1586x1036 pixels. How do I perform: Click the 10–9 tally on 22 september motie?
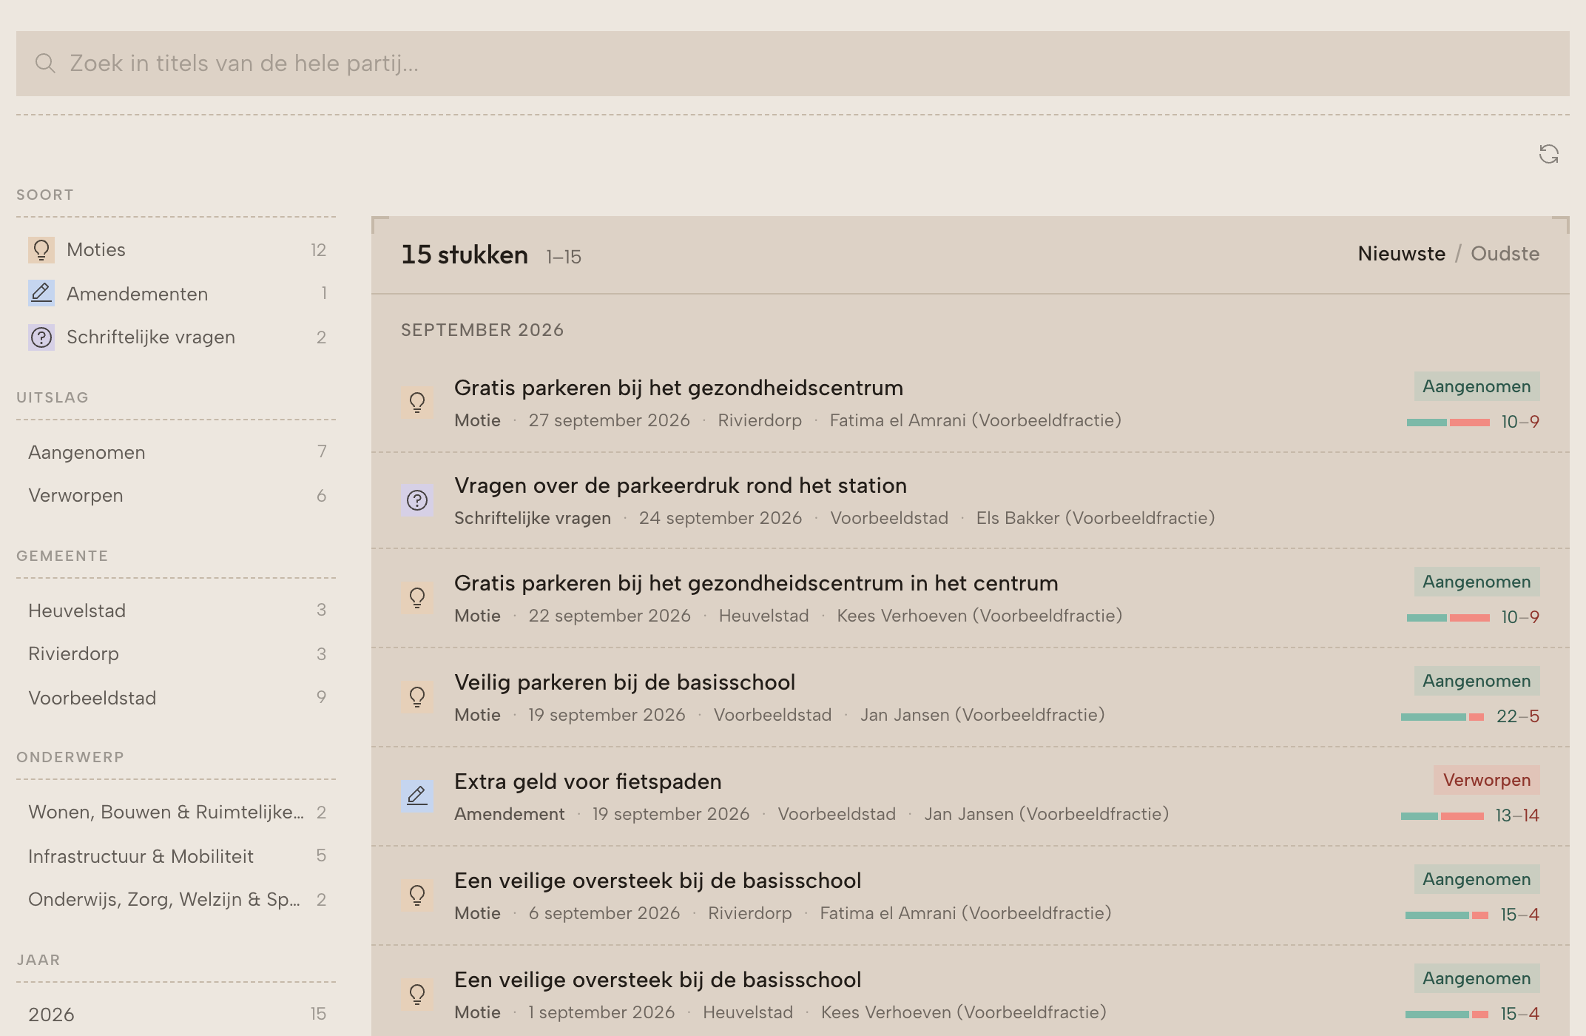[1519, 617]
